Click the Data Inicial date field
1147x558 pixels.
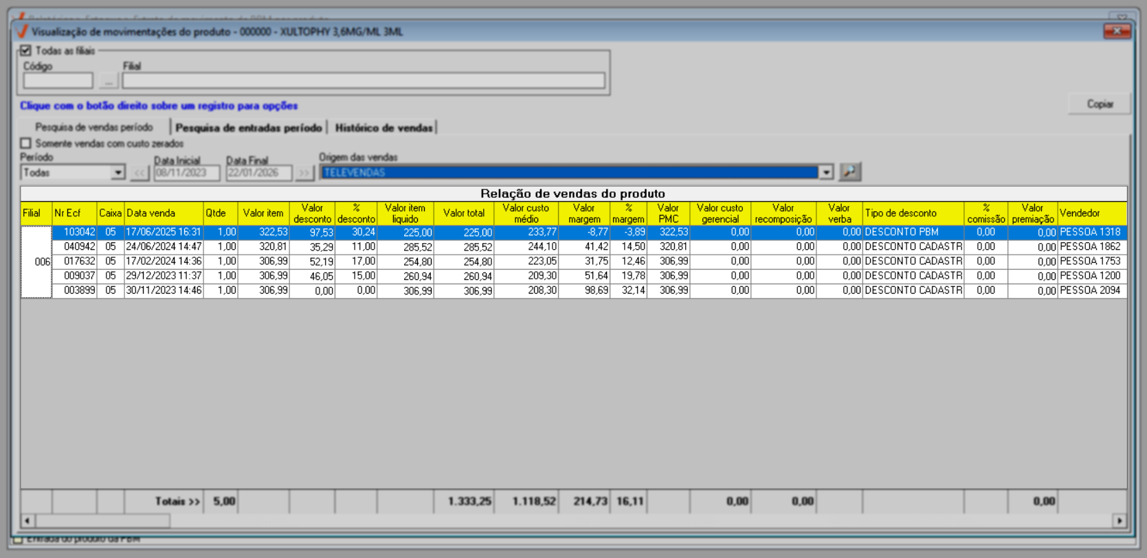[x=186, y=173]
